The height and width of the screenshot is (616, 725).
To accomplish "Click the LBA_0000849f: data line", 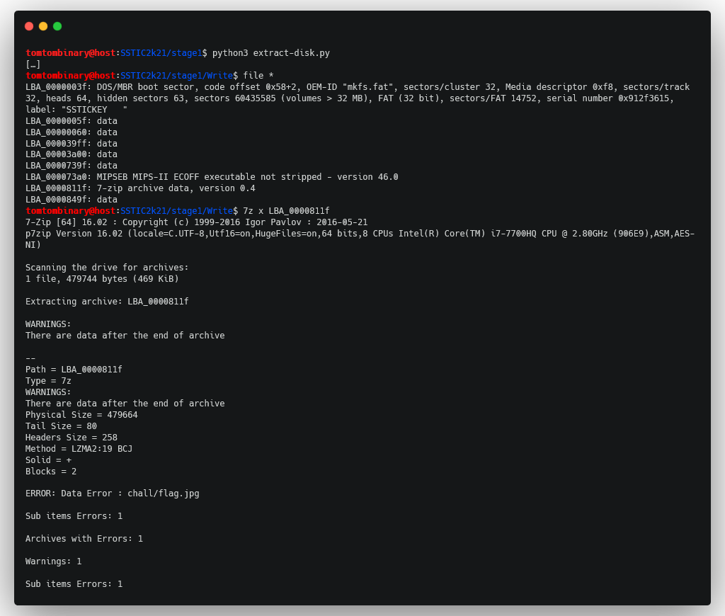I will pos(72,200).
